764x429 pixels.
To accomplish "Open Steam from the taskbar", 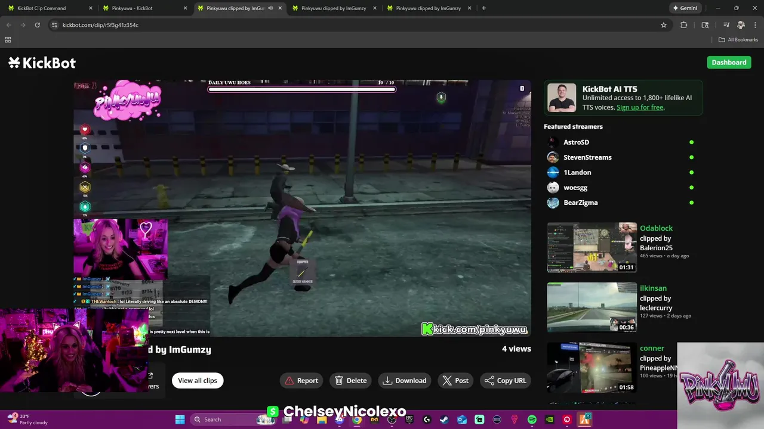I will click(x=444, y=419).
